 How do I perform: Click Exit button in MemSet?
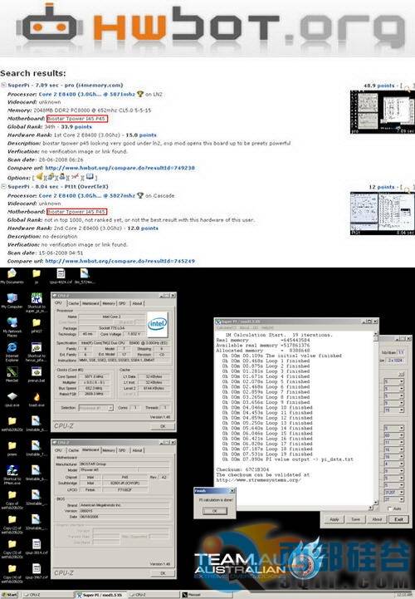(398, 519)
